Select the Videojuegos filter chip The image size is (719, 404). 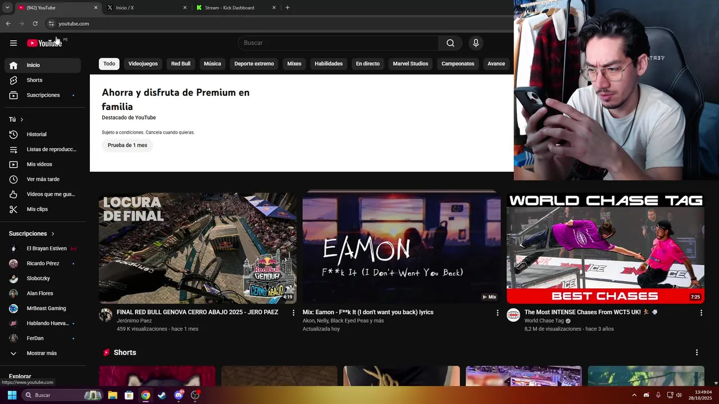coord(143,64)
